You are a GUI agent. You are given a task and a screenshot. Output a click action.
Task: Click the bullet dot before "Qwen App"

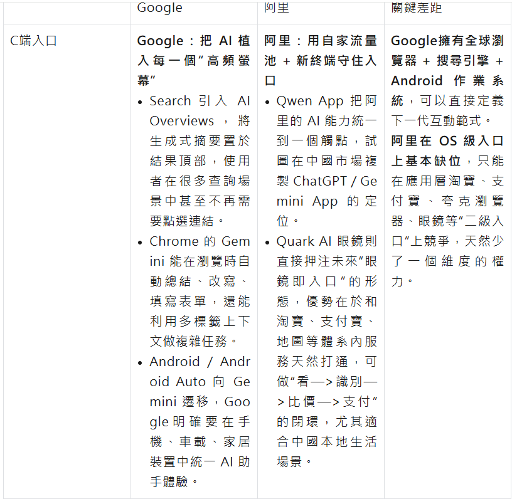coord(268,102)
